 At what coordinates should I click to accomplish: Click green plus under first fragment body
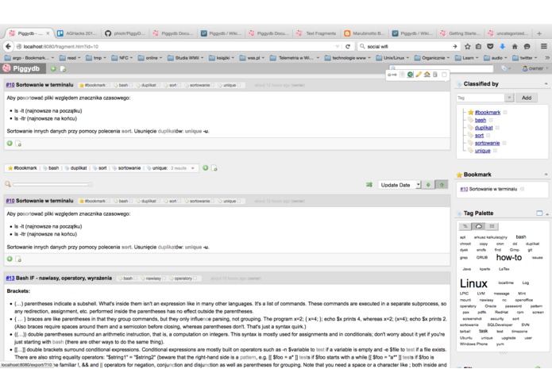point(10,143)
